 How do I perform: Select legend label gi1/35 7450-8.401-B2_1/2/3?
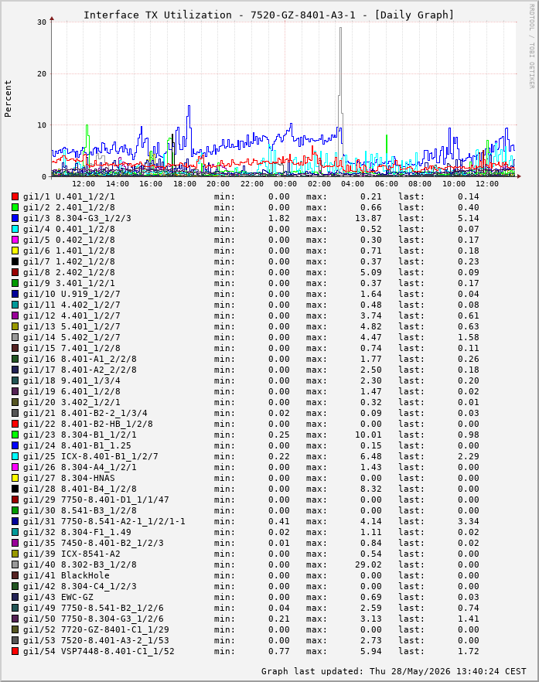pyautogui.click(x=94, y=544)
